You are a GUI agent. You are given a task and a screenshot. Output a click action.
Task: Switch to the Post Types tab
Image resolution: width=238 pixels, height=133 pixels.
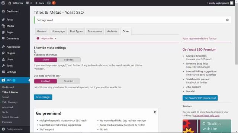tap(76, 31)
